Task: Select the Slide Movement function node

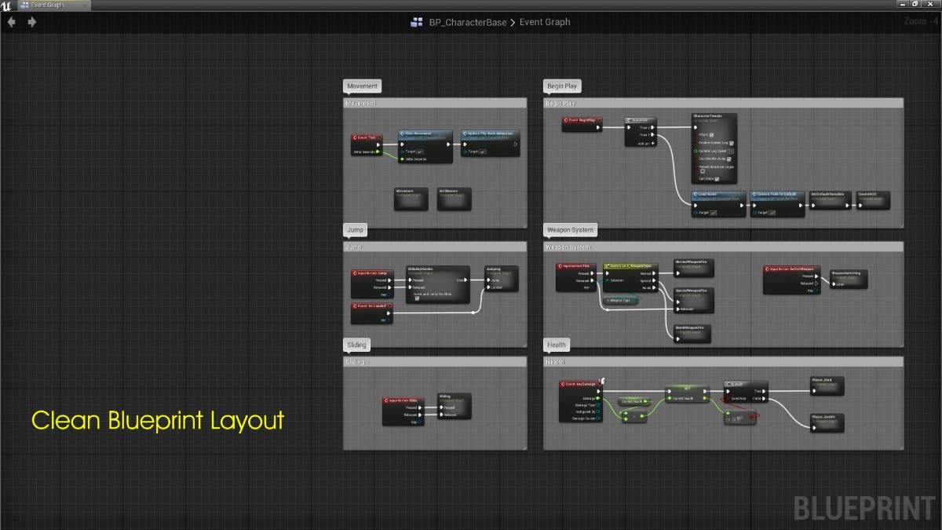Action: [x=425, y=147]
